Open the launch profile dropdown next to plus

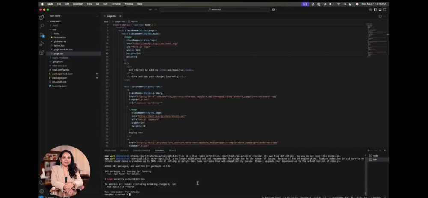372,150
